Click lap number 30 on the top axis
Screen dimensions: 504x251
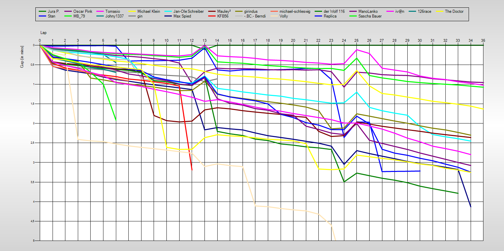click(x=420, y=41)
